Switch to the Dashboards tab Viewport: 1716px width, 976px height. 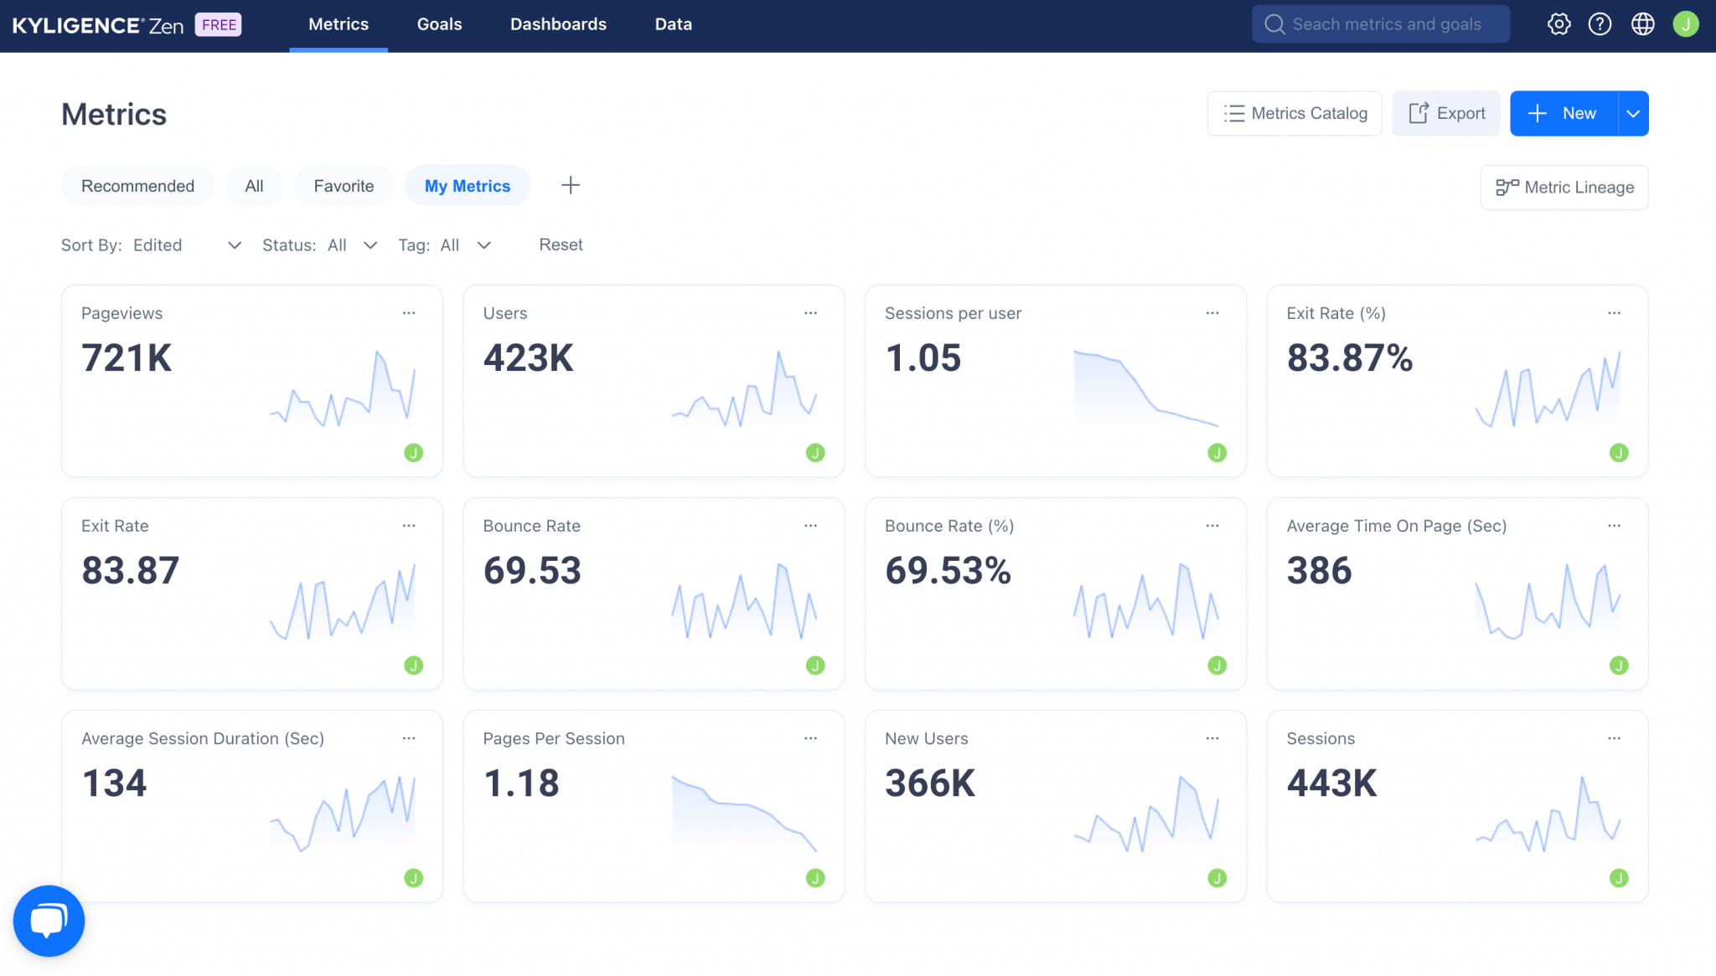point(558,24)
